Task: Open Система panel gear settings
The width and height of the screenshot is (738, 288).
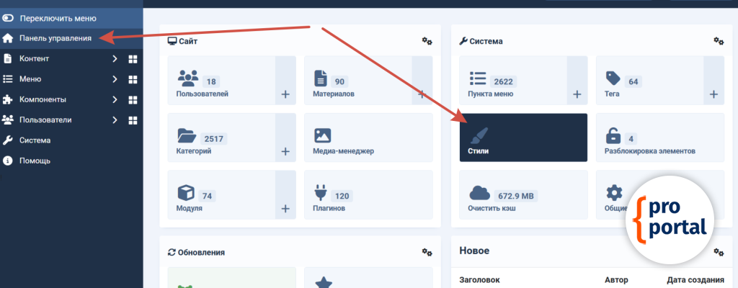Action: click(718, 41)
